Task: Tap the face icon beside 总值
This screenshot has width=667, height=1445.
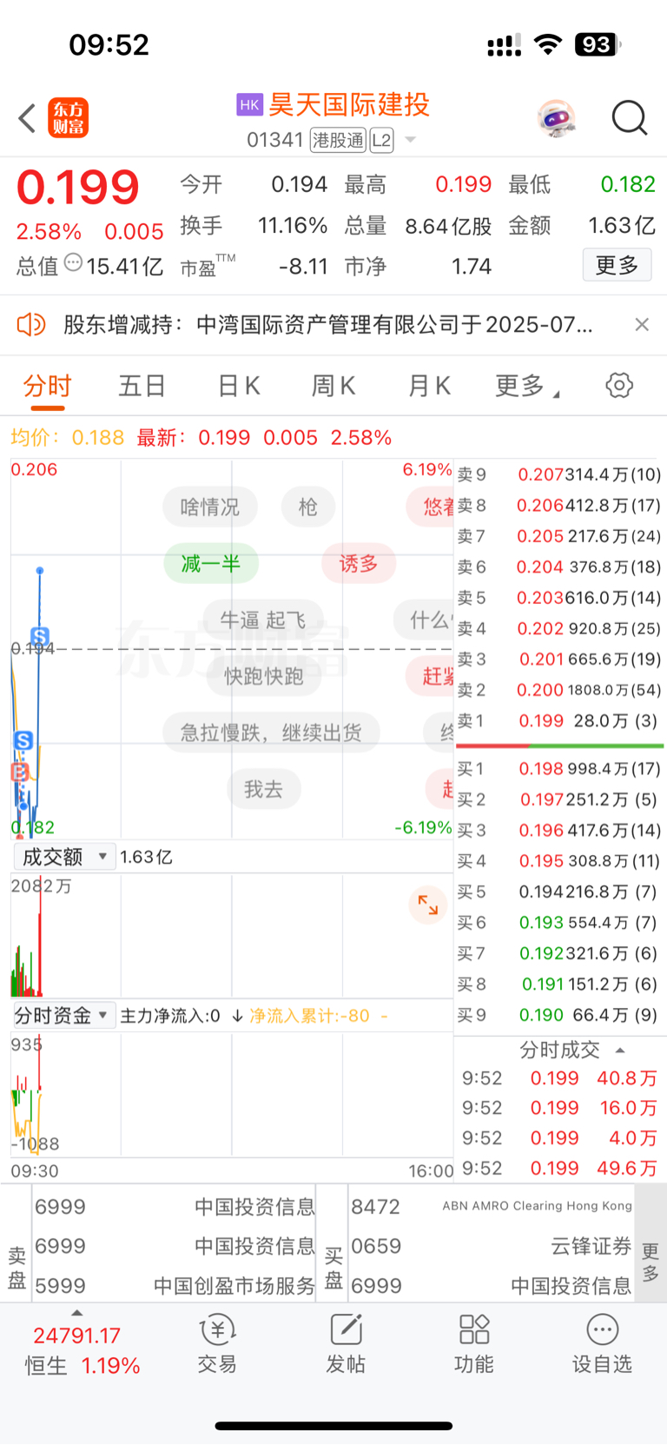Action: [73, 262]
